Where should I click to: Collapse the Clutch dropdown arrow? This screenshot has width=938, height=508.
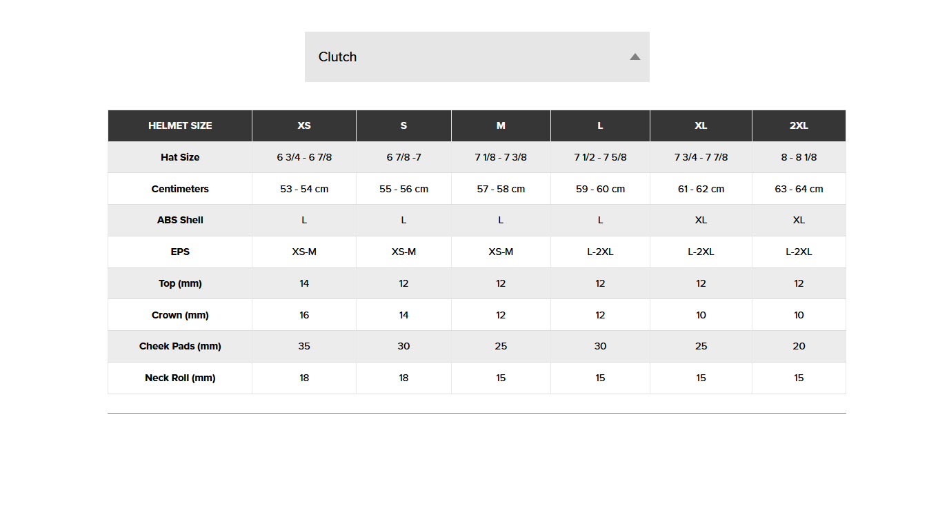click(635, 57)
